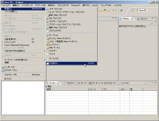Click the リフレッシュ(F) refresh icon
Viewport: 159px width, 121px height.
click(3, 42)
